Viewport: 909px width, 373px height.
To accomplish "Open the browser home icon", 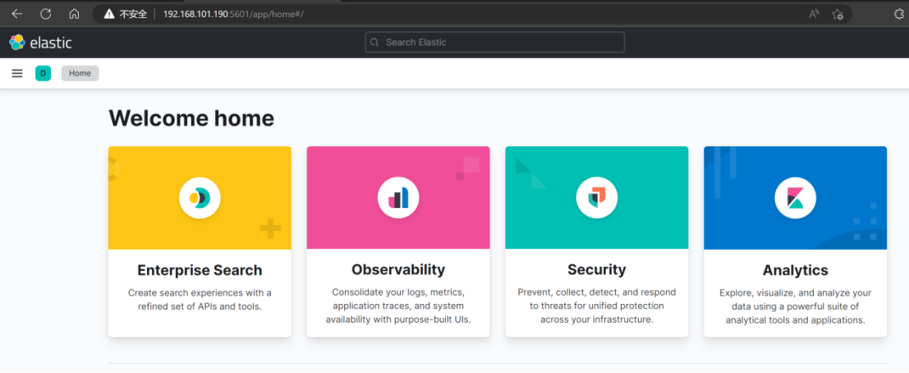I will [x=74, y=13].
